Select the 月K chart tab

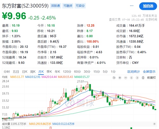pos(41,72)
